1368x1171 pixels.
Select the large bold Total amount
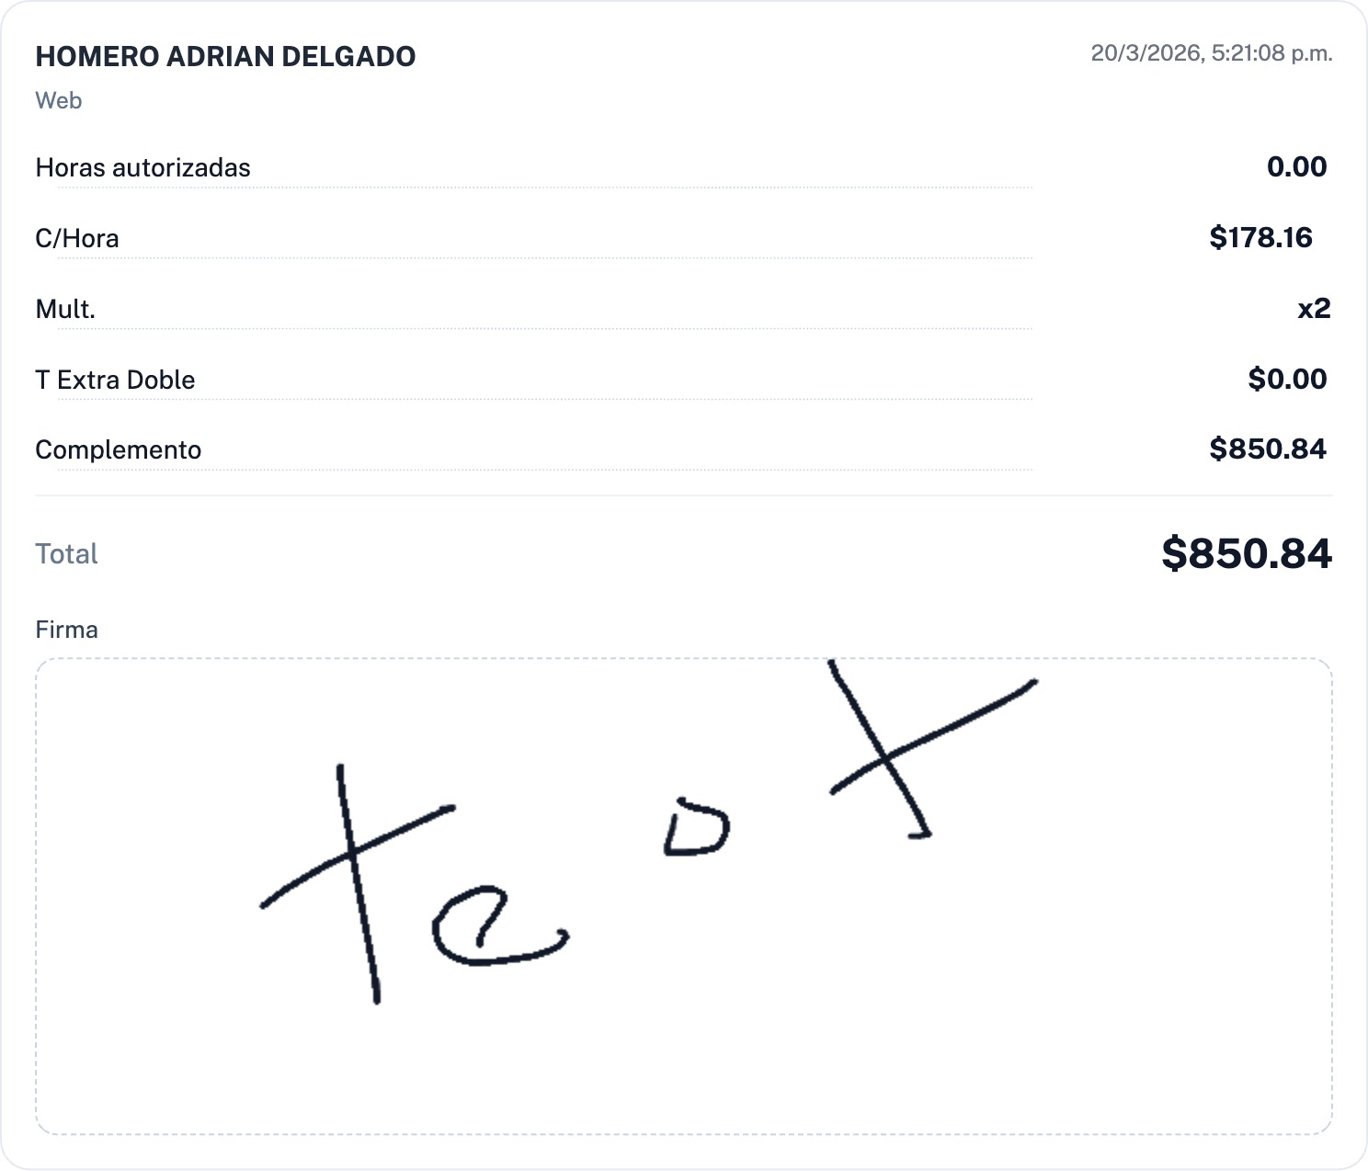click(1246, 553)
